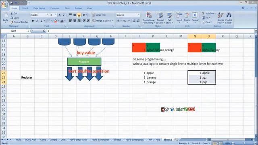
Task: Click Delete cells
Action: tap(187, 17)
